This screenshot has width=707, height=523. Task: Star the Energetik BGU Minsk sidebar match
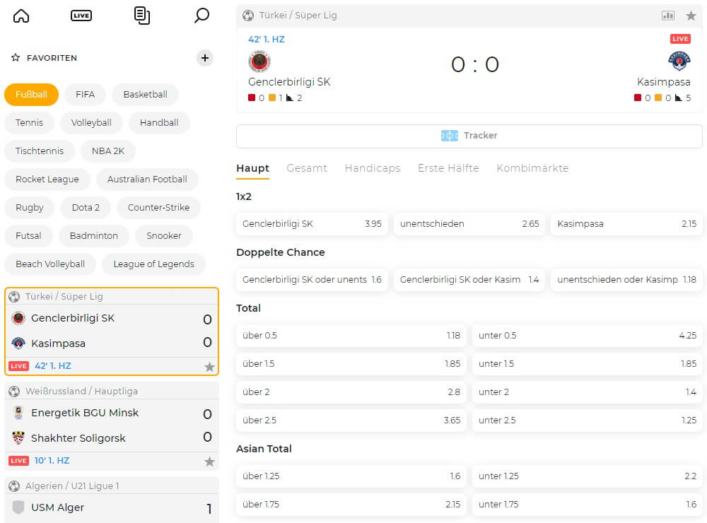point(210,462)
